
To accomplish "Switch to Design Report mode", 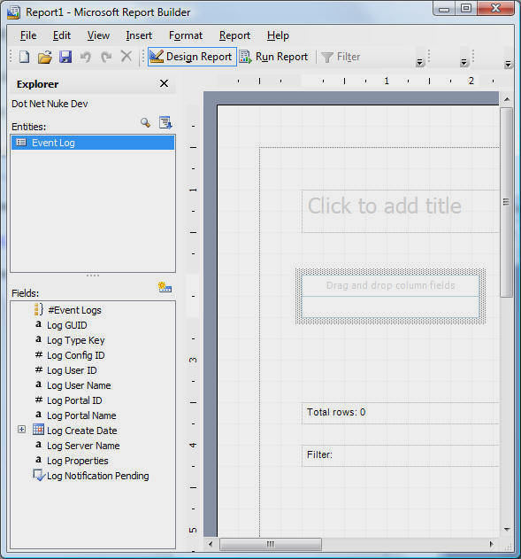I will pyautogui.click(x=192, y=57).
